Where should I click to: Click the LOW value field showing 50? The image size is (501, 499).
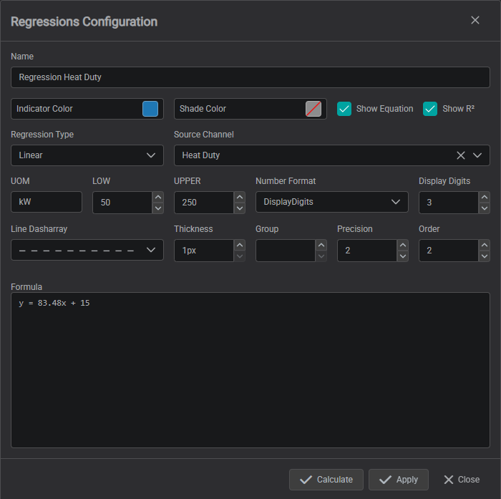point(122,203)
